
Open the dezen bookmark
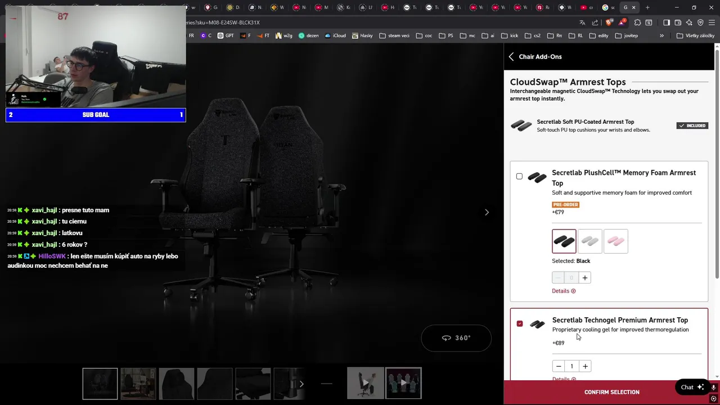click(x=308, y=35)
